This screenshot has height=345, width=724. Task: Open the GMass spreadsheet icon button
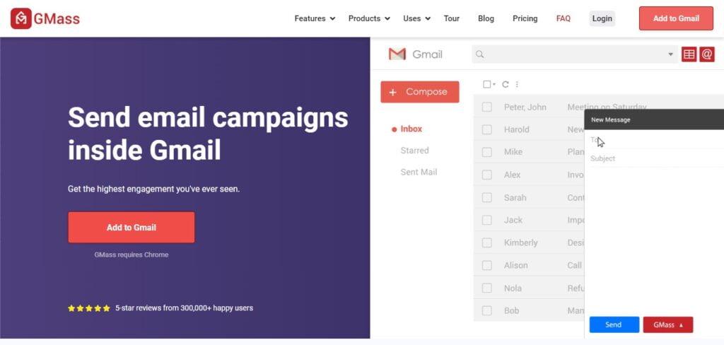689,54
